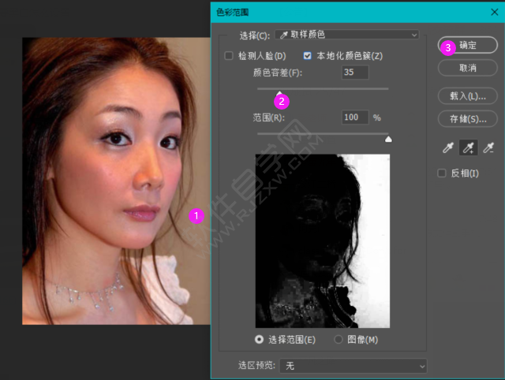Open the 选择(C) 取样颜色 dropdown
Screen dimensions: 505x380
(x=347, y=35)
